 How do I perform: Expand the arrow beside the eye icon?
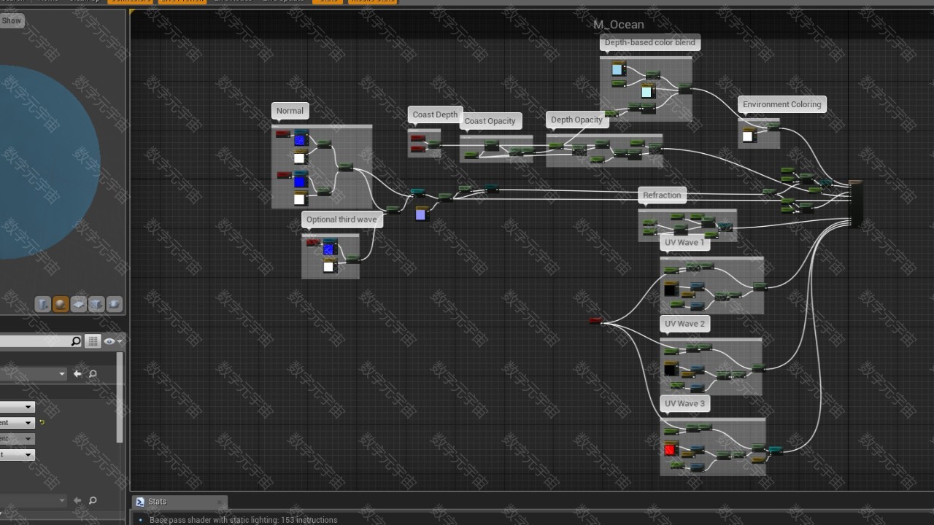(120, 341)
